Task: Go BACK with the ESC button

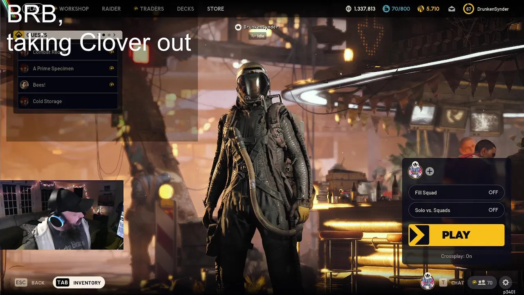Action: [29, 283]
